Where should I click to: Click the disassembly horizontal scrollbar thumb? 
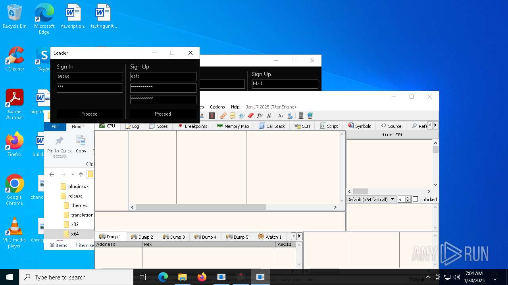tap(200, 207)
